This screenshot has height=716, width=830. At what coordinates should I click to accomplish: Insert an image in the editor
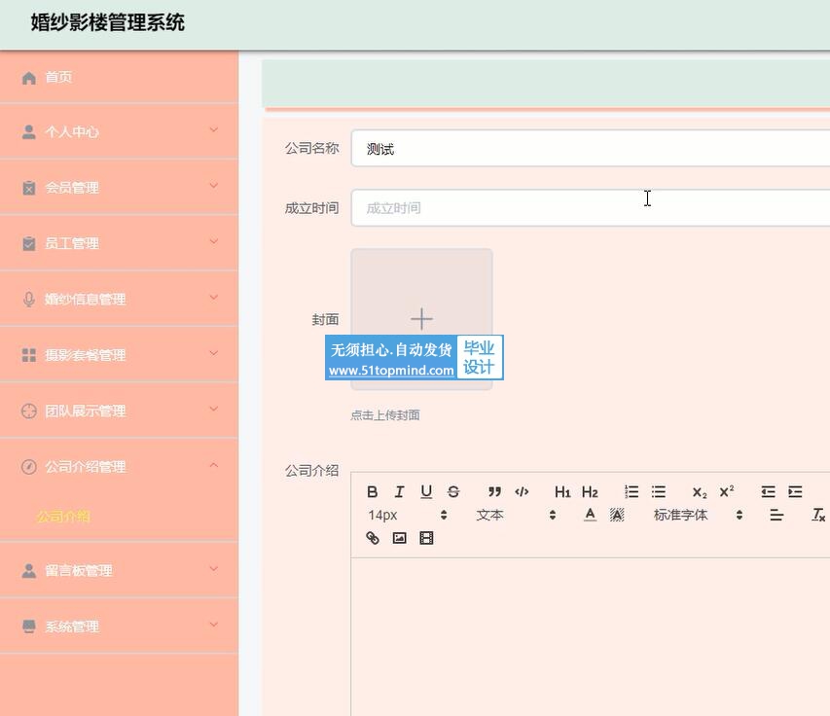click(x=399, y=538)
